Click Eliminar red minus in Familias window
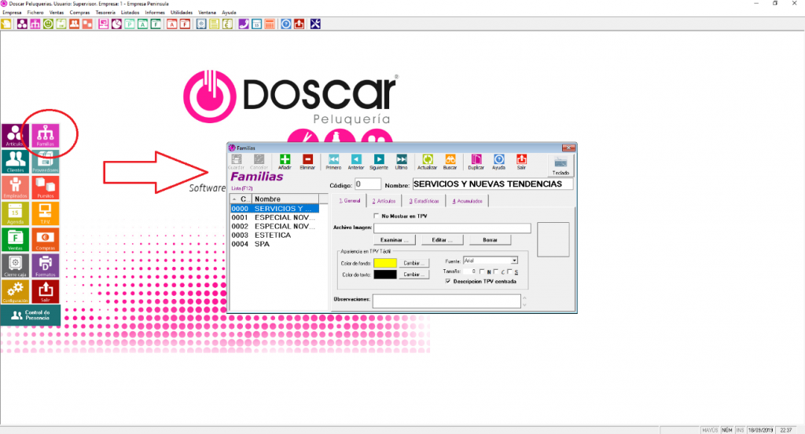The height and width of the screenshot is (434, 805). coord(307,162)
